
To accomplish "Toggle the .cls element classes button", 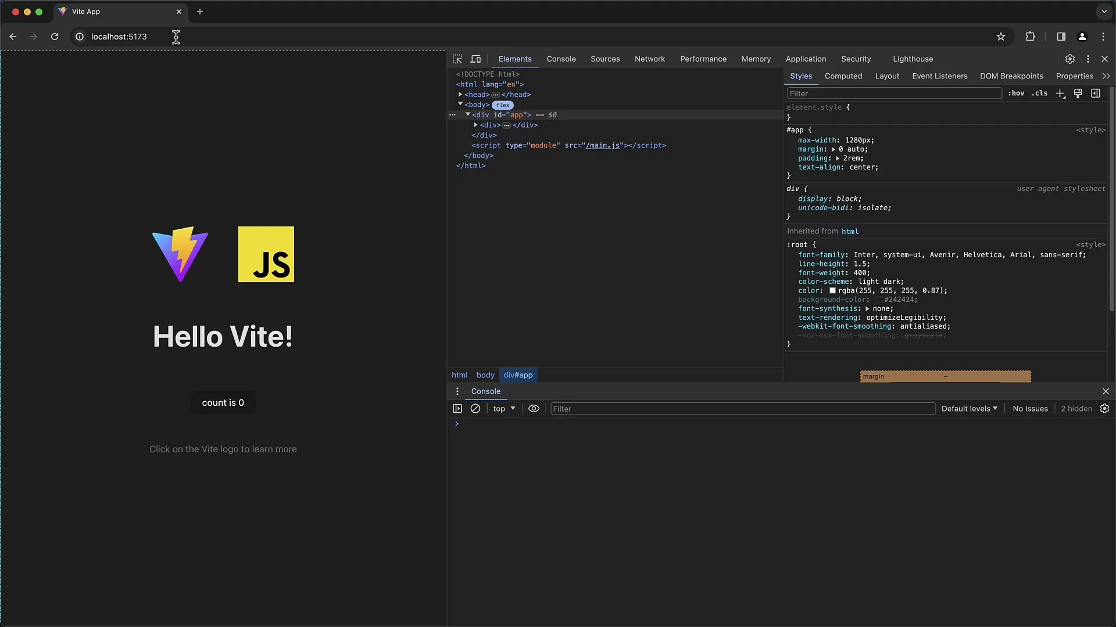I will click(x=1040, y=93).
